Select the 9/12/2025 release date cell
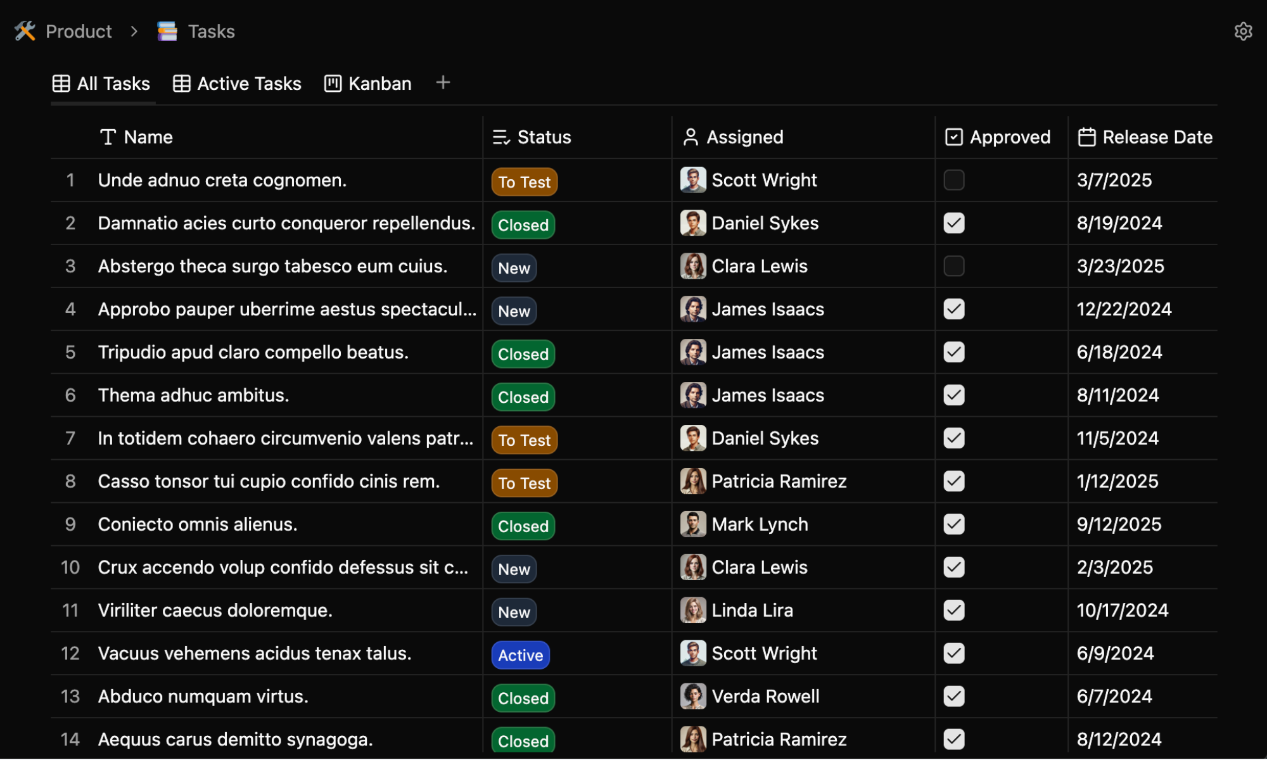The height and width of the screenshot is (760, 1267). [1119, 524]
